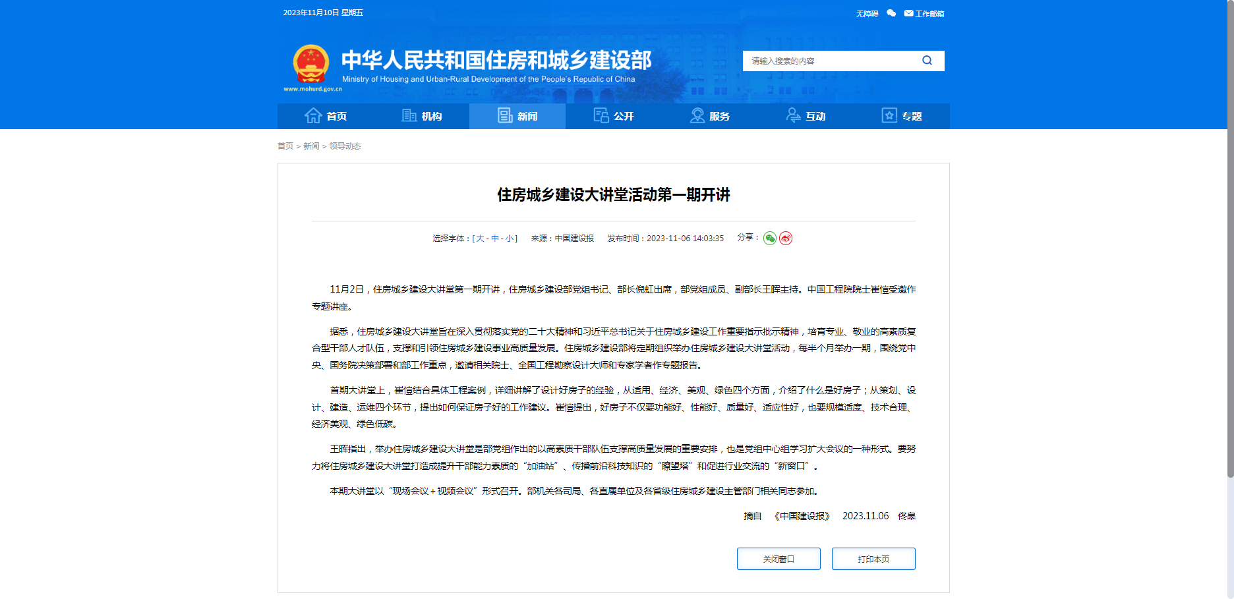Screen dimensions: 1234x599
Task: Click the 机构 building icon
Action: click(x=409, y=115)
